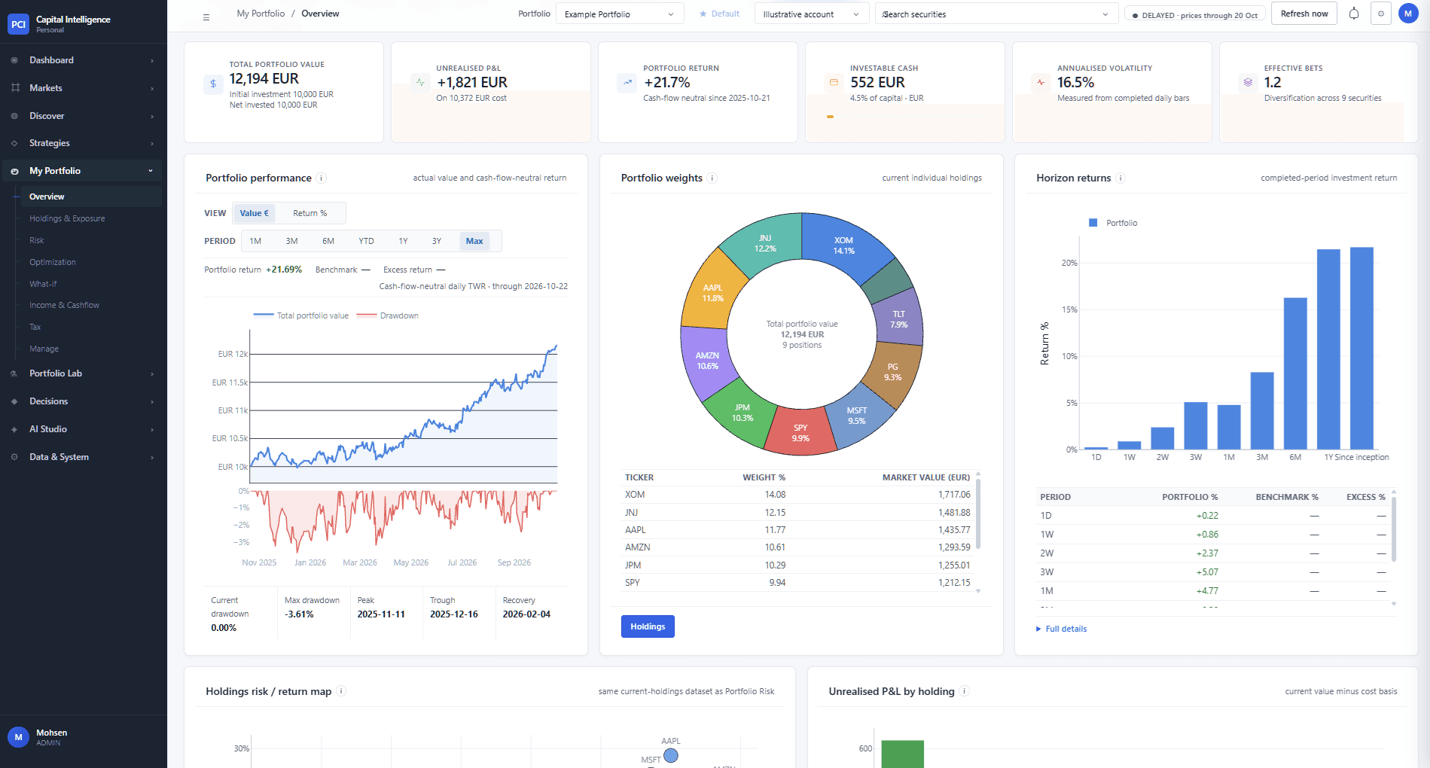Select the 1M period
1430x768 pixels.
[x=255, y=241]
